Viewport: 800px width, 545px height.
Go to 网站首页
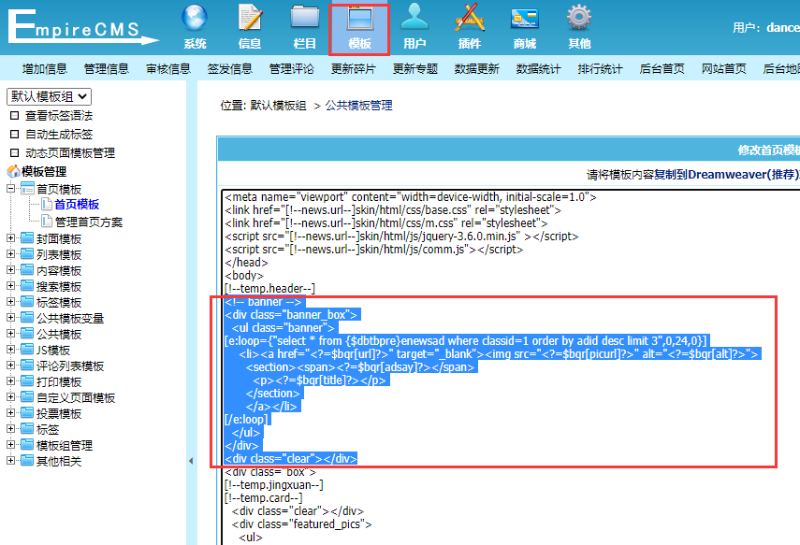[x=723, y=69]
